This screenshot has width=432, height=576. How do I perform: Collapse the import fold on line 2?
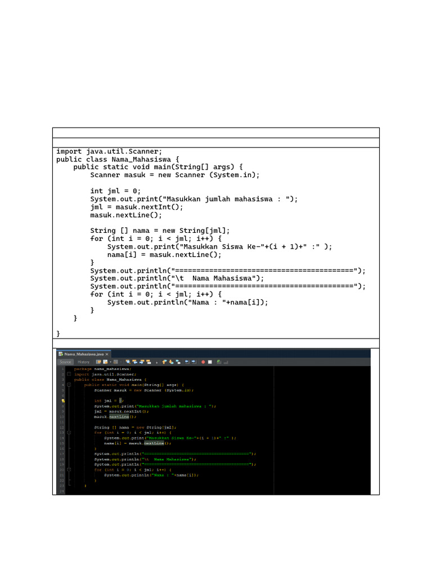pyautogui.click(x=69, y=374)
